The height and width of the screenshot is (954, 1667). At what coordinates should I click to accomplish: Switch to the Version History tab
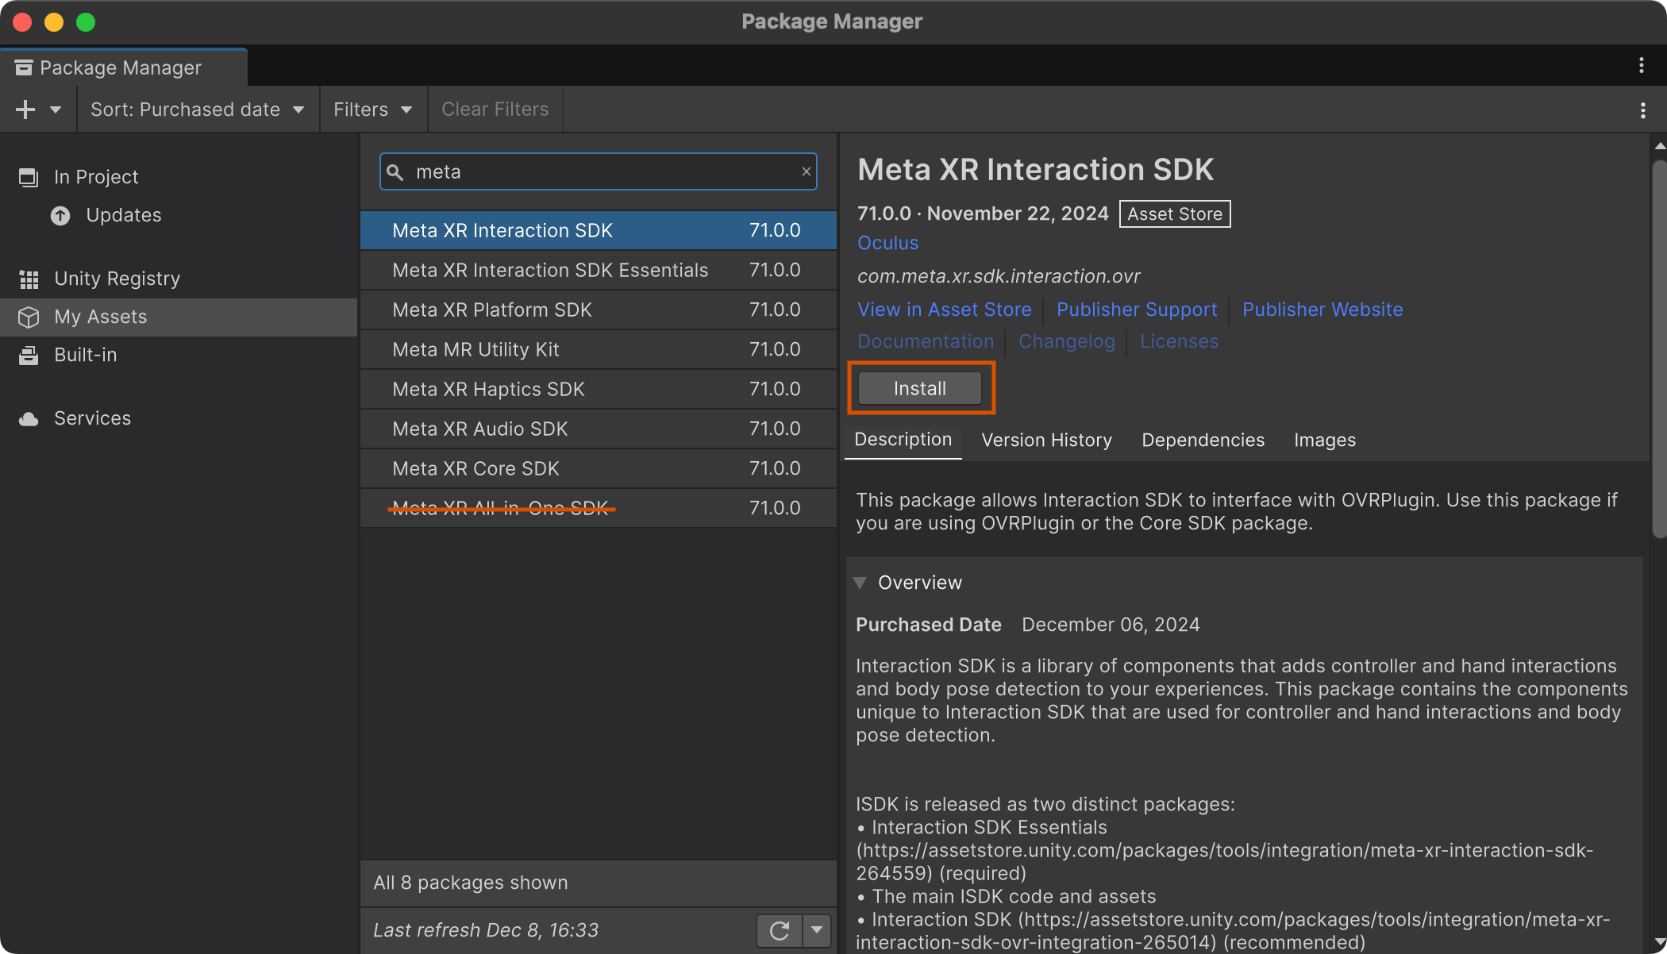pyautogui.click(x=1046, y=440)
